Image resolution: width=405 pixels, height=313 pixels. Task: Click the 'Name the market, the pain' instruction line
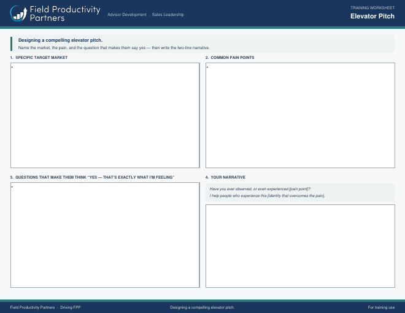(x=114, y=48)
